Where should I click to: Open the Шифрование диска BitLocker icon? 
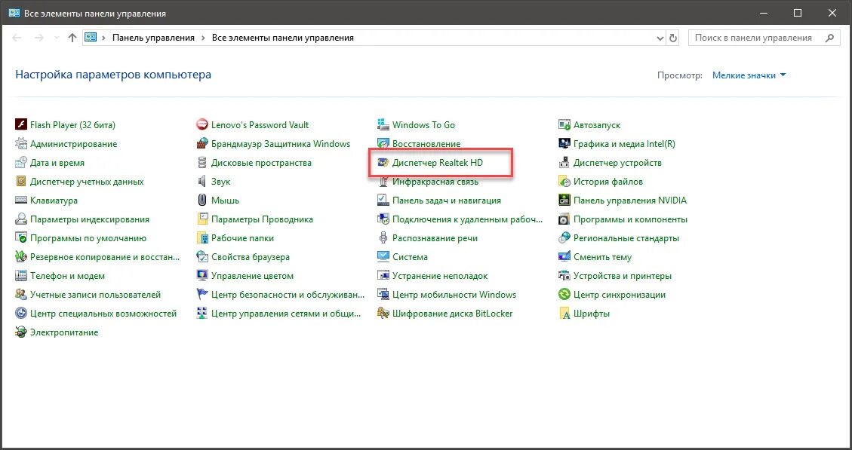click(383, 314)
